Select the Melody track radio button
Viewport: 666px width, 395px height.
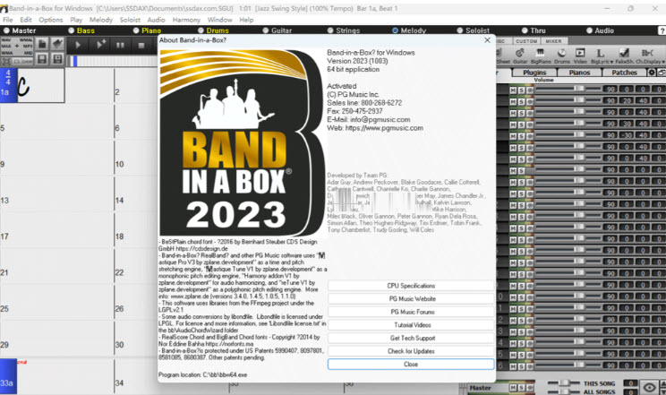395,30
